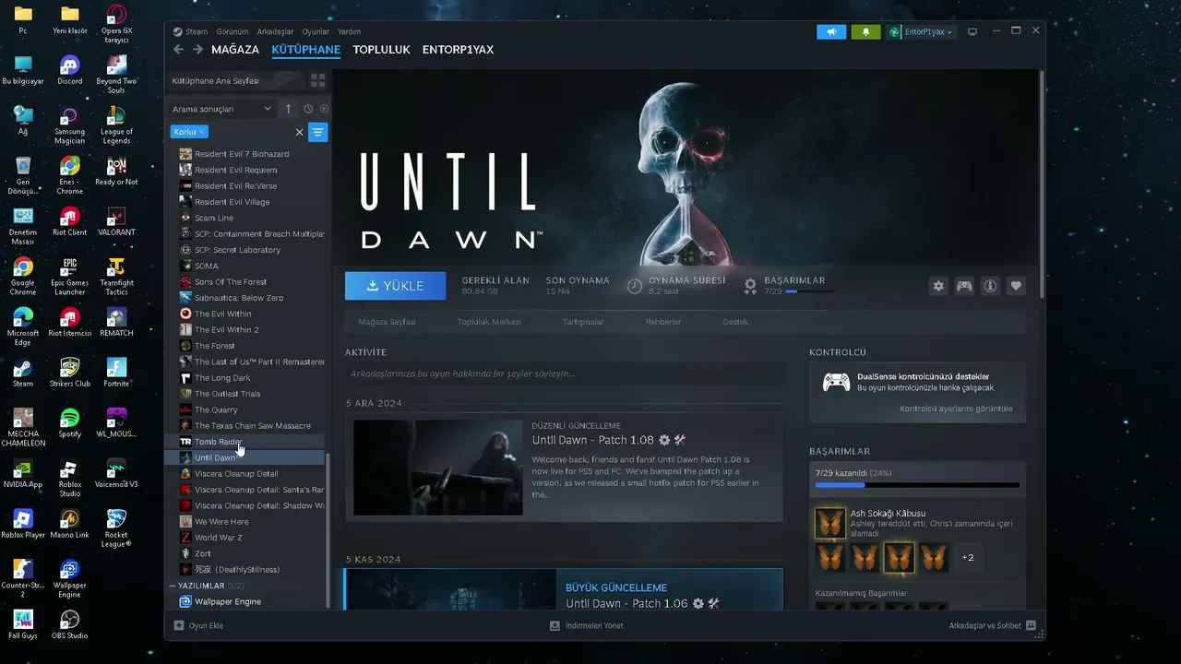This screenshot has width=1181, height=664.
Task: Open Topluluk Merkezi link
Action: point(489,322)
